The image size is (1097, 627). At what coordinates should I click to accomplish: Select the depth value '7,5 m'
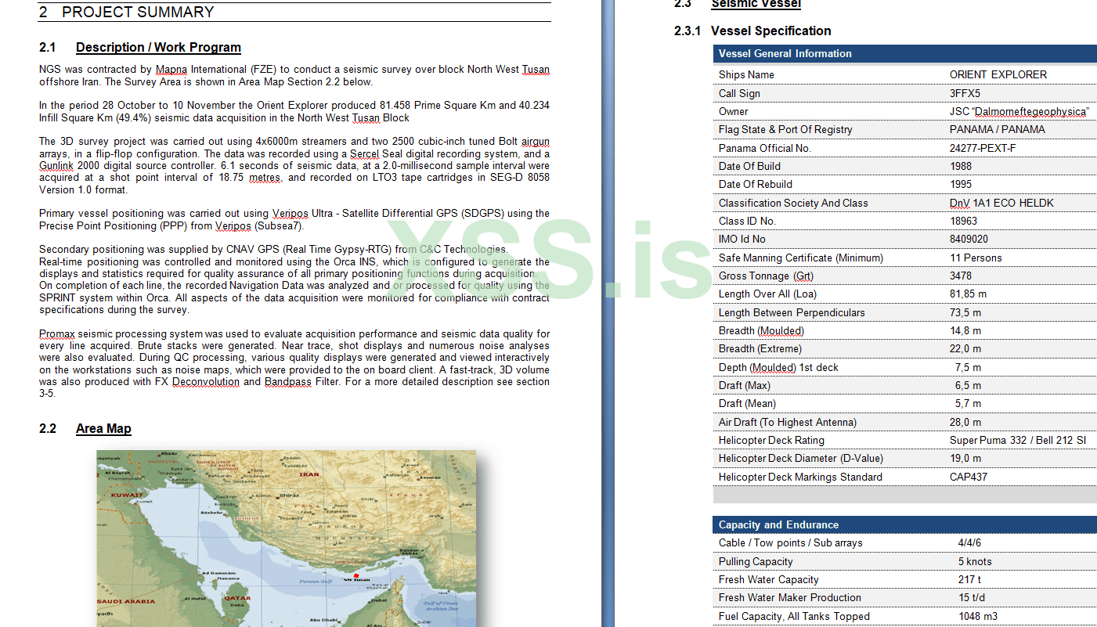[x=968, y=367]
